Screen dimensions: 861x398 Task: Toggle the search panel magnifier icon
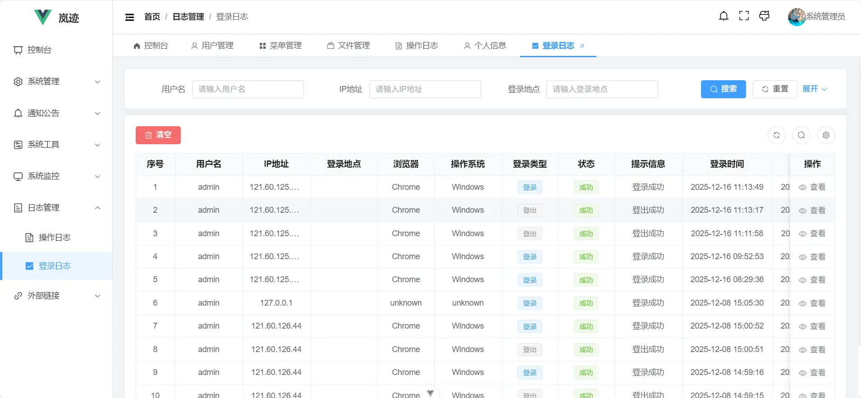click(801, 135)
